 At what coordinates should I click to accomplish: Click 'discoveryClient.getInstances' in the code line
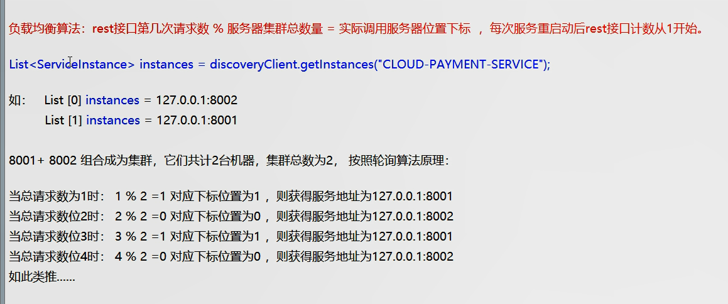click(291, 64)
